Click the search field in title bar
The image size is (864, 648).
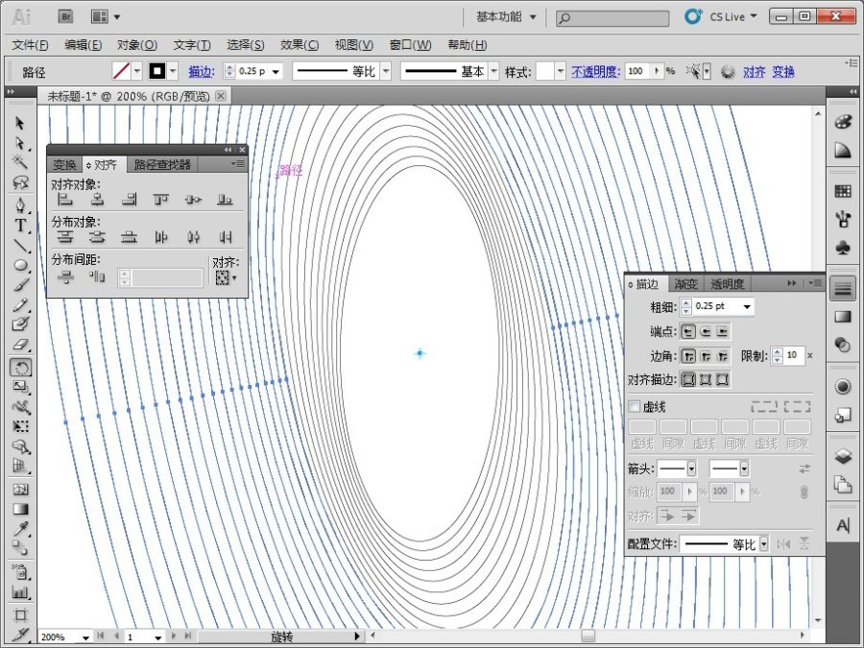coord(612,18)
